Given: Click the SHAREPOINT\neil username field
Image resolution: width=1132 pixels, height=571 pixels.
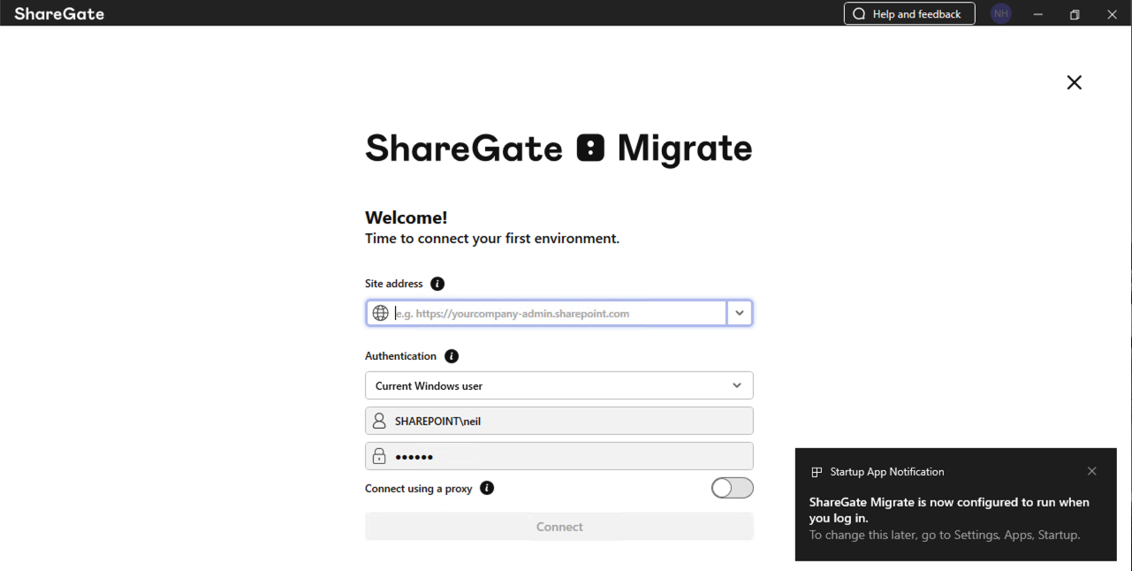Looking at the screenshot, I should point(559,421).
